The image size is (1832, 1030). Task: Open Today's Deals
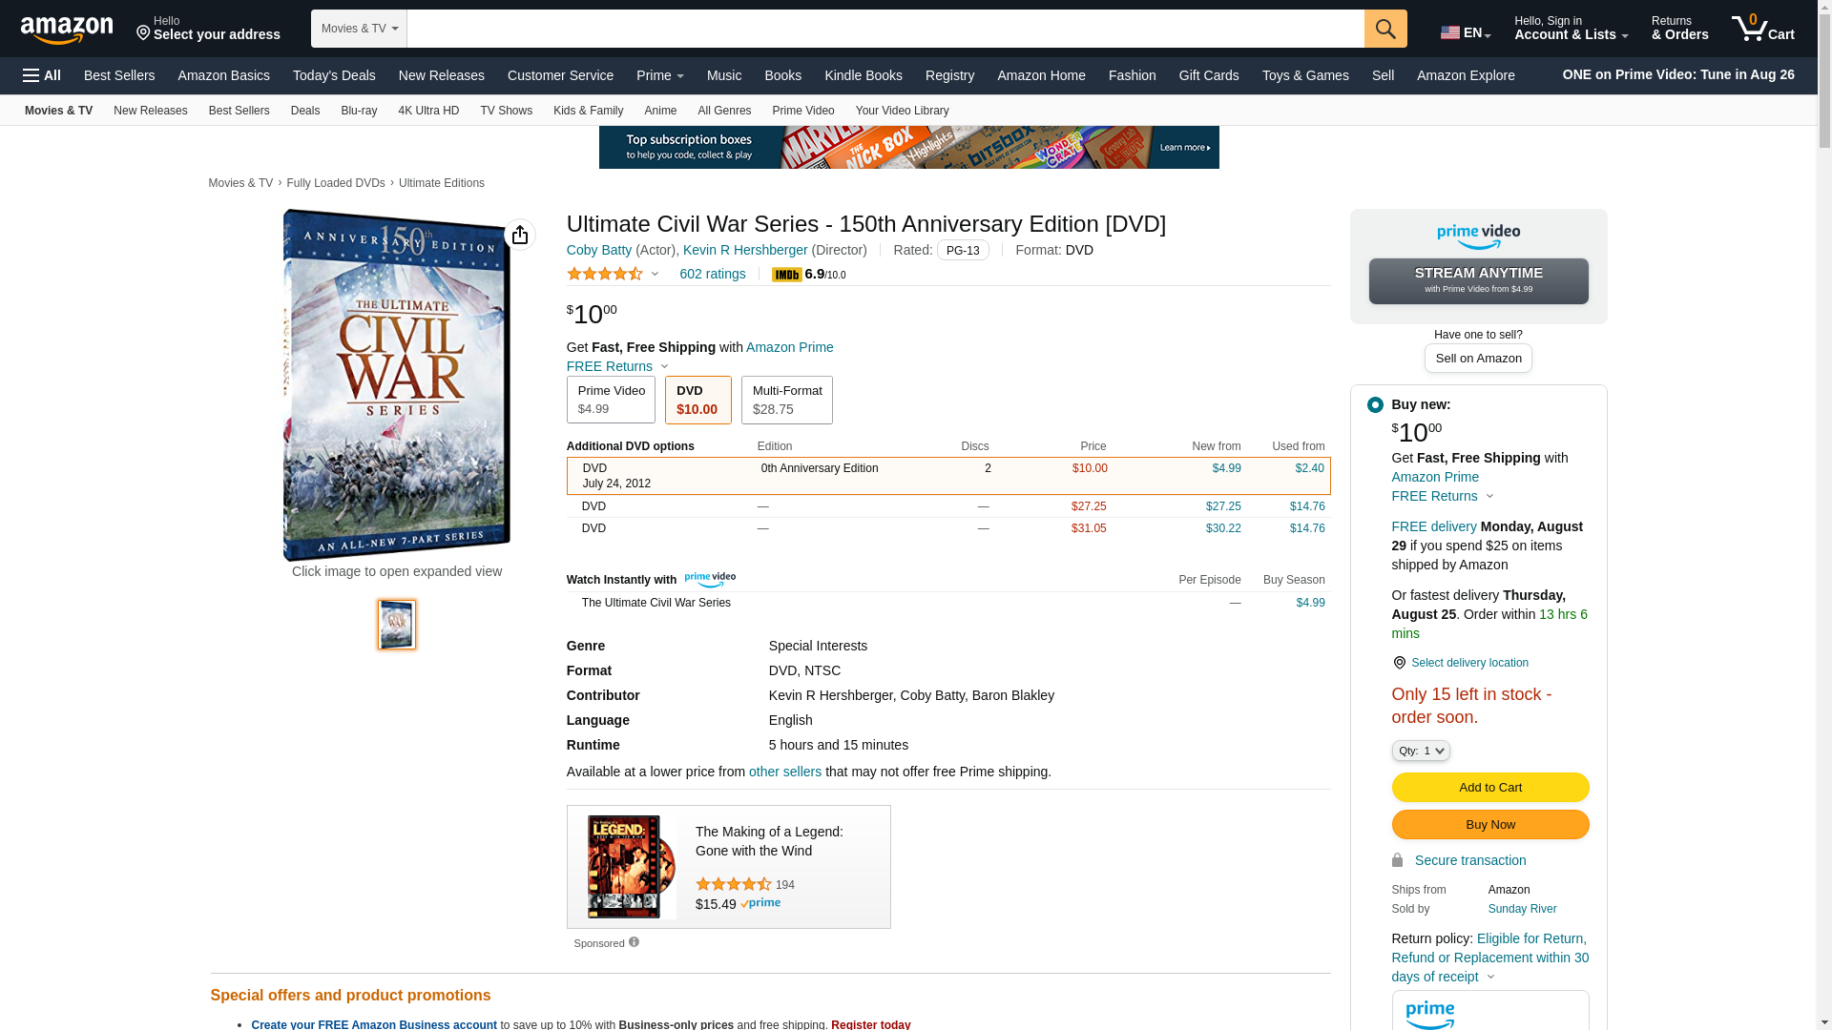click(x=334, y=75)
